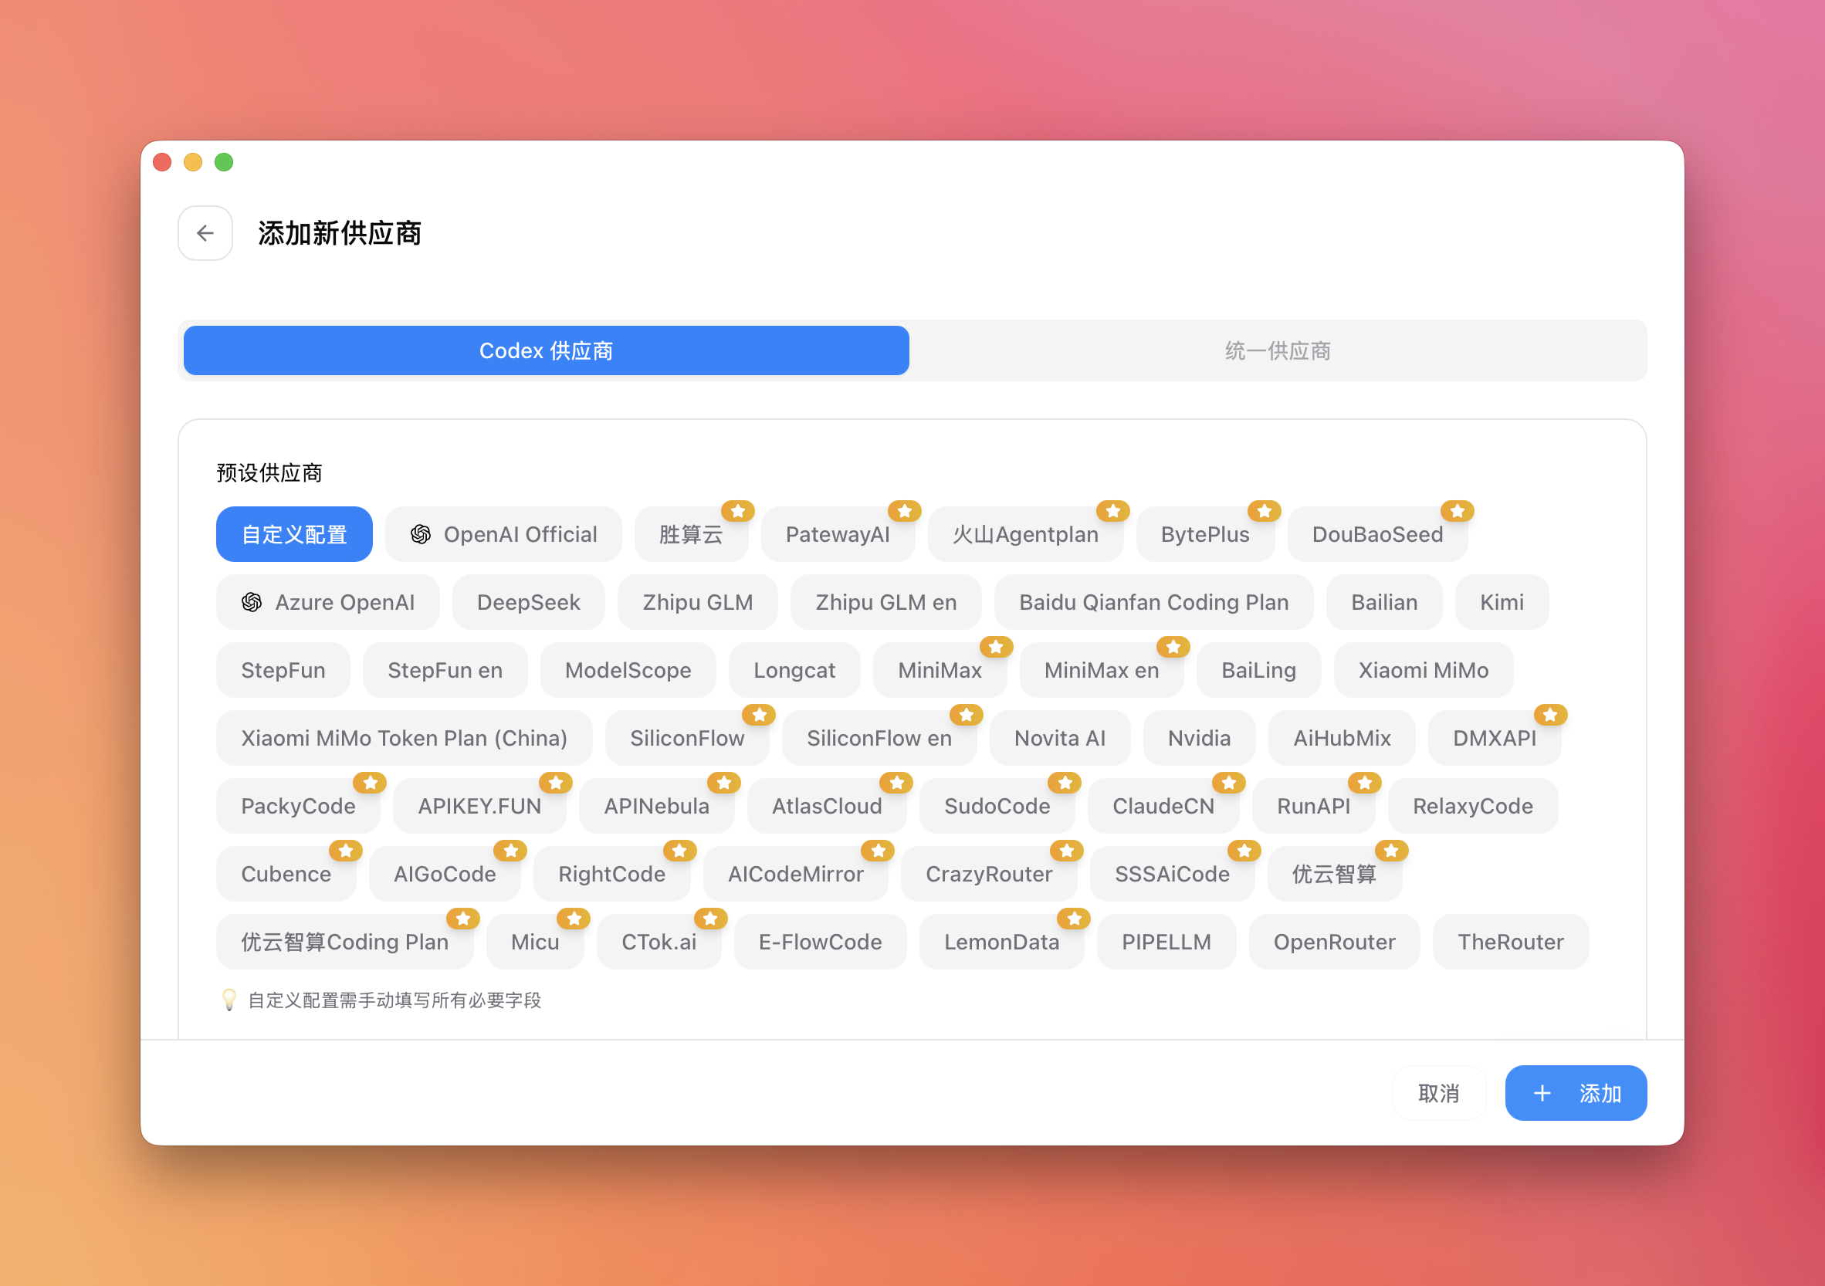Viewport: 1825px width, 1286px height.
Task: Select Zhipu GLM en preset
Action: 886,602
